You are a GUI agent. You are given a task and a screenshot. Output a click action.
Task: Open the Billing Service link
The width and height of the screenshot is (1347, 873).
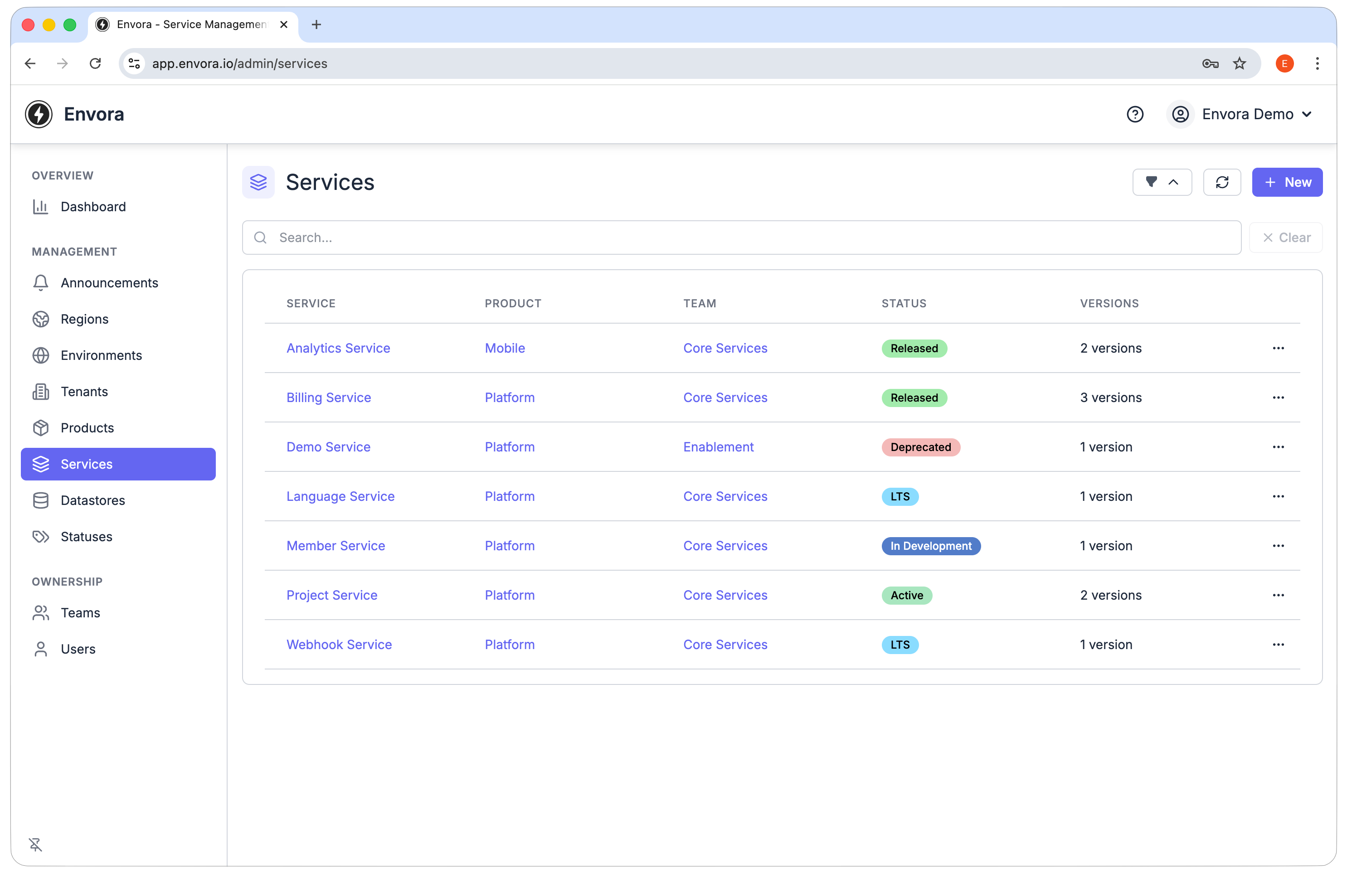point(328,397)
